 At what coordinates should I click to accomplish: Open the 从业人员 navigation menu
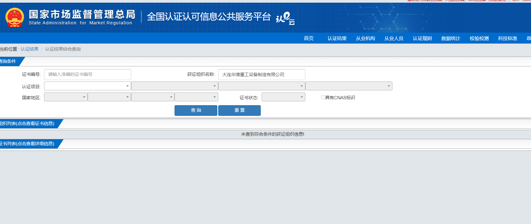coord(394,38)
